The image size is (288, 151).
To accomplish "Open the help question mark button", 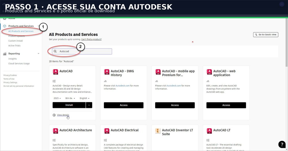I will pos(282,144).
